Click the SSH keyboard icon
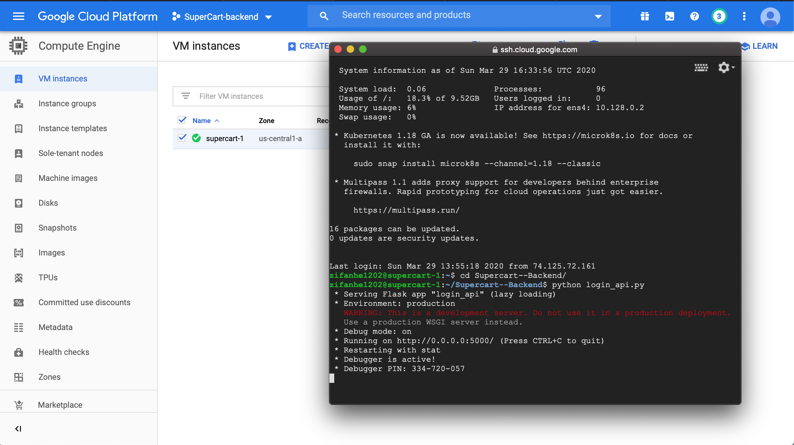 point(701,67)
